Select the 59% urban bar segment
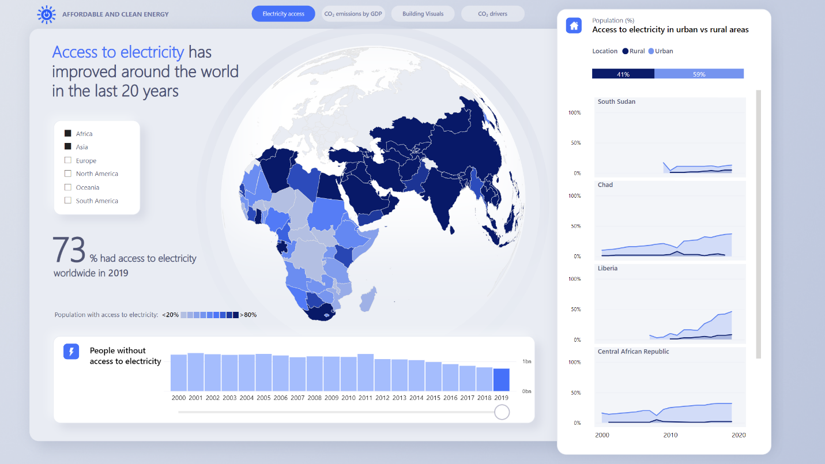Viewport: 825px width, 464px height. point(699,74)
